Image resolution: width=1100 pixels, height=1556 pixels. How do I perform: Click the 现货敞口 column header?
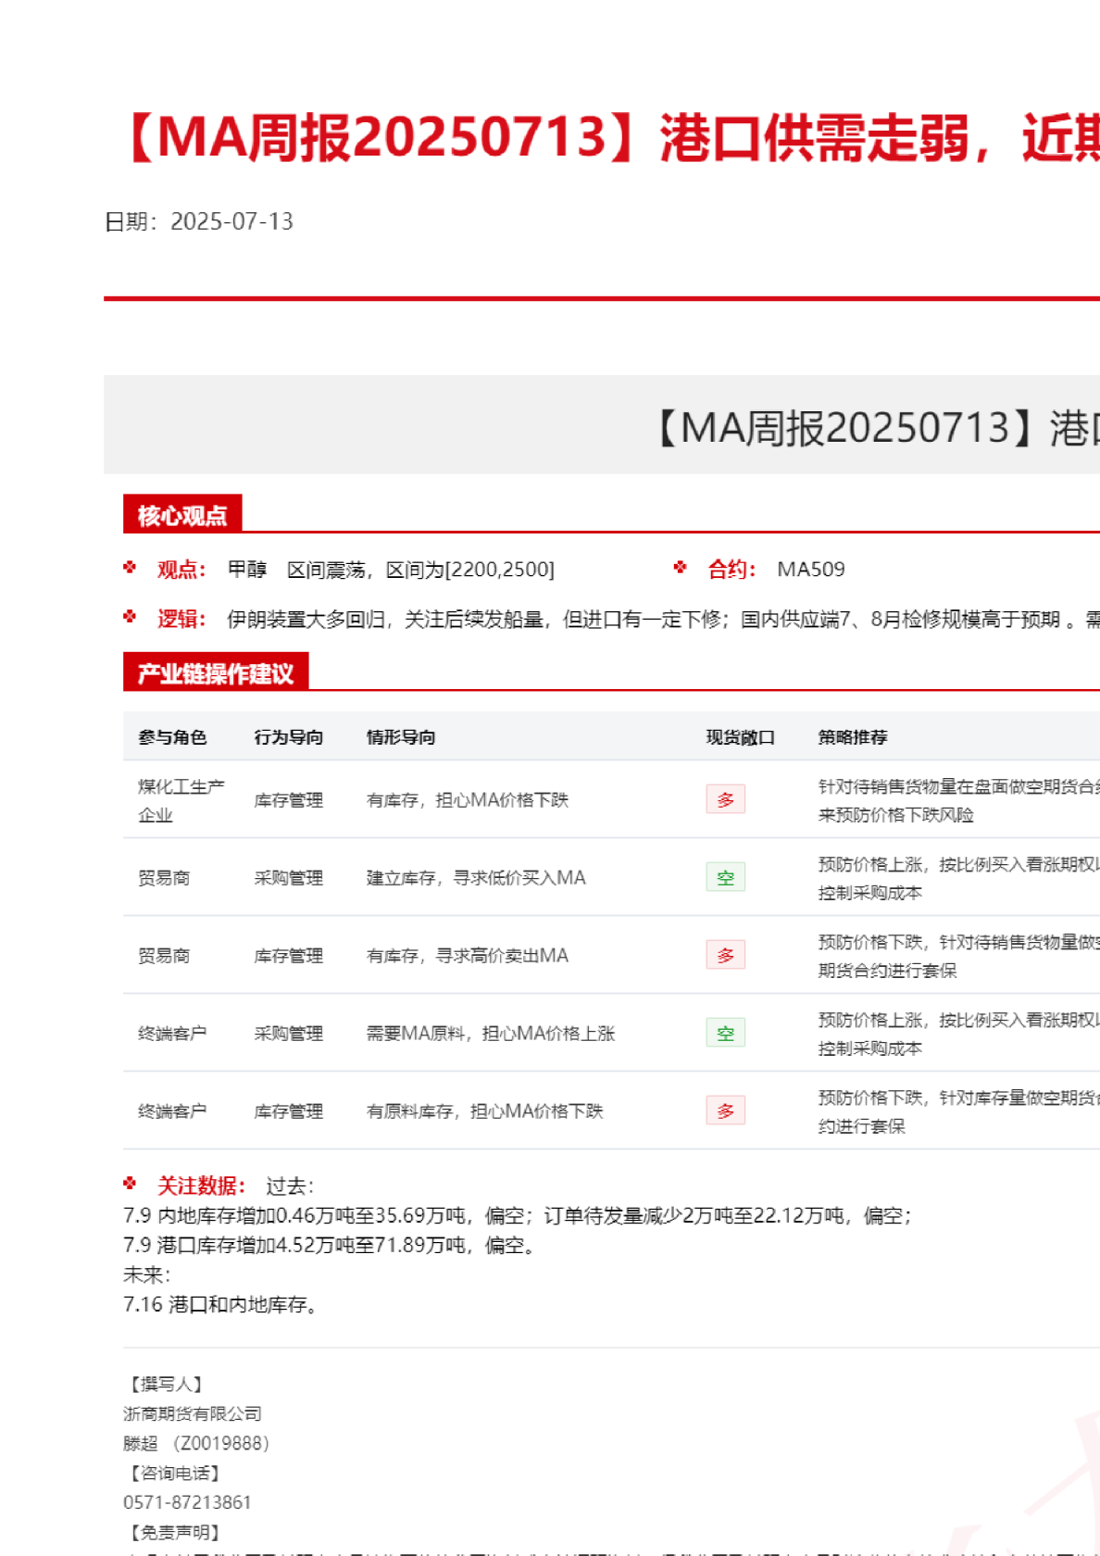[x=740, y=737]
